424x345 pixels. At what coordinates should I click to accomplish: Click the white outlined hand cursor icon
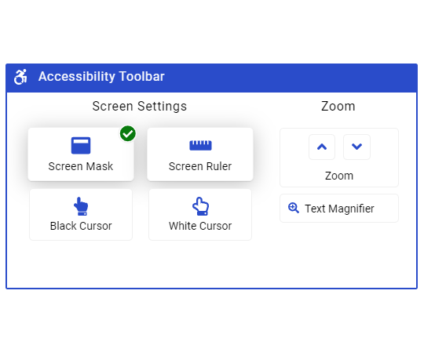coord(200,206)
